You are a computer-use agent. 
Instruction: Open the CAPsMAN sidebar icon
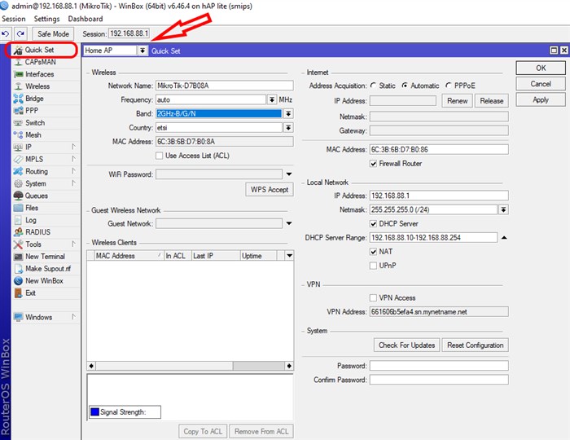[x=18, y=62]
